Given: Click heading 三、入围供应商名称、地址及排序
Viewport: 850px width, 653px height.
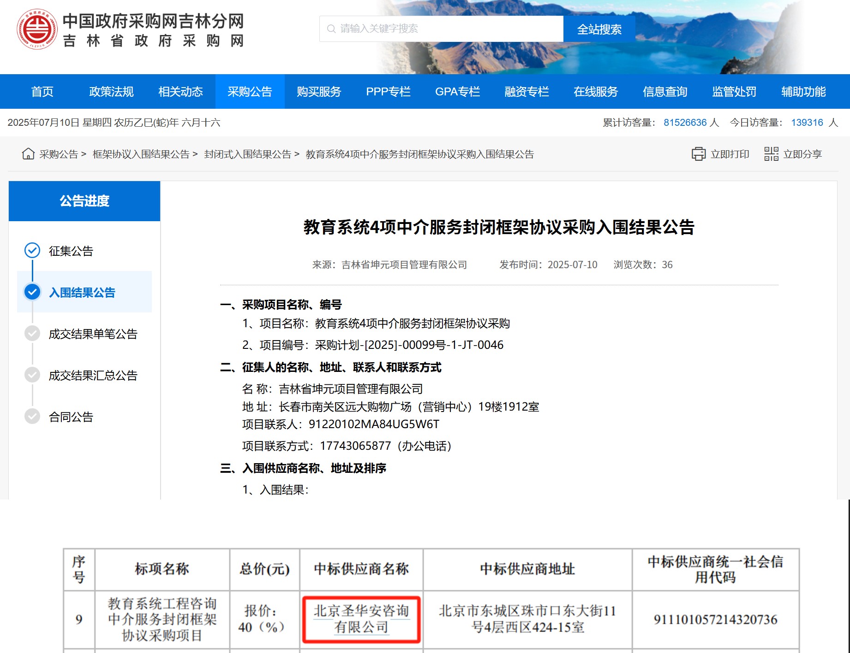Looking at the screenshot, I should click(303, 468).
